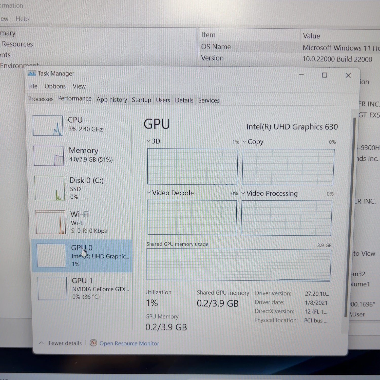Click Value column header in System Information

click(x=311, y=36)
